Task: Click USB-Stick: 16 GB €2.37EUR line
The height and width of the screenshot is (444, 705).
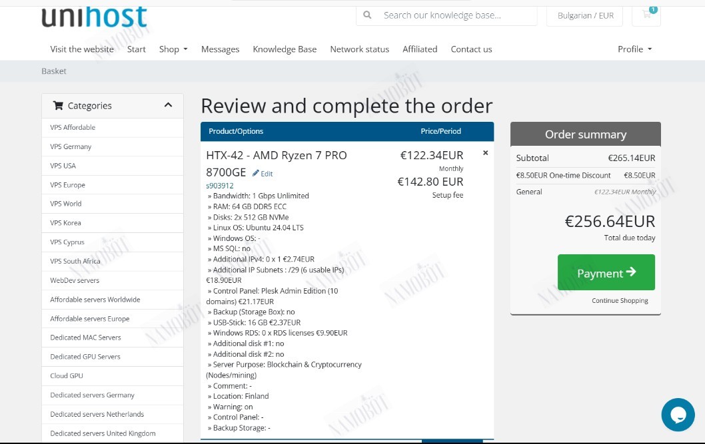Action: [254, 322]
